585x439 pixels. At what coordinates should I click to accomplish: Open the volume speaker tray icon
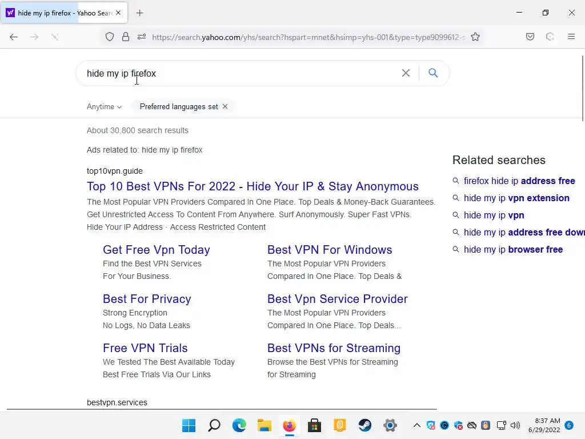[x=515, y=425]
